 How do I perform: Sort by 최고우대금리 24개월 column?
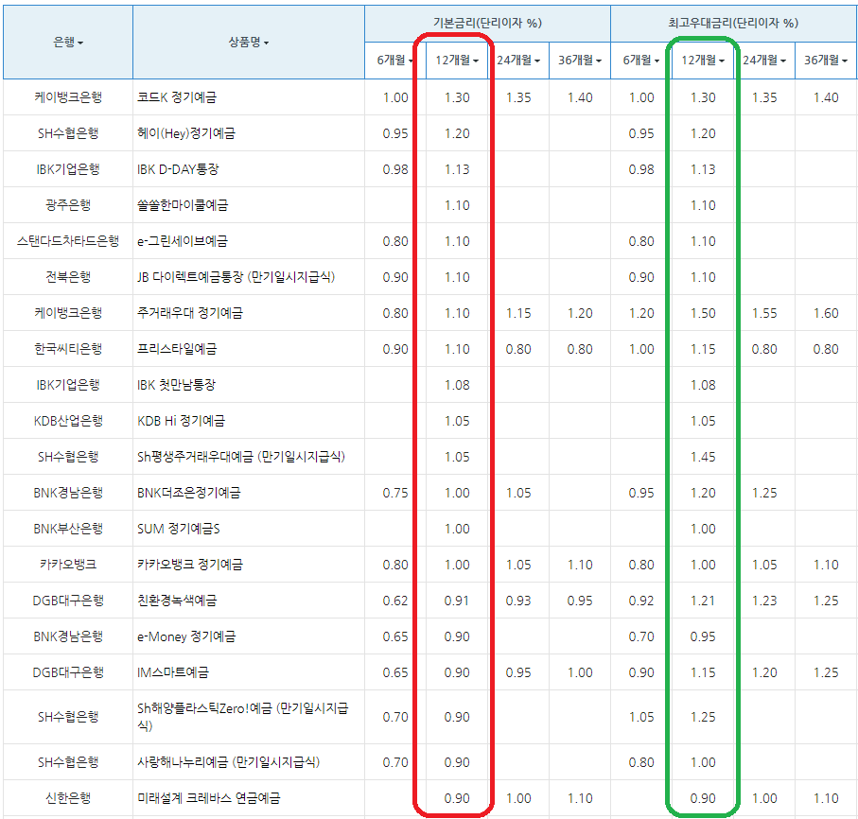point(764,61)
